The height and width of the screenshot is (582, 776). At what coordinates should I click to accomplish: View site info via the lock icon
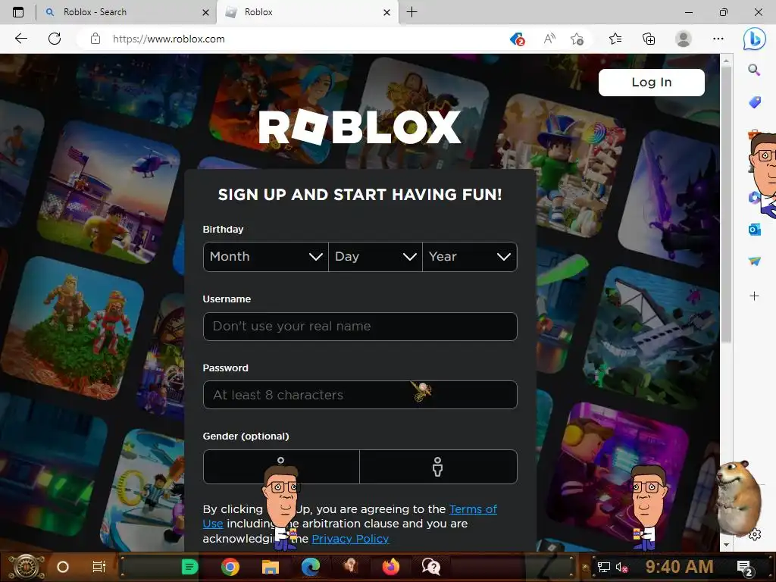95,39
